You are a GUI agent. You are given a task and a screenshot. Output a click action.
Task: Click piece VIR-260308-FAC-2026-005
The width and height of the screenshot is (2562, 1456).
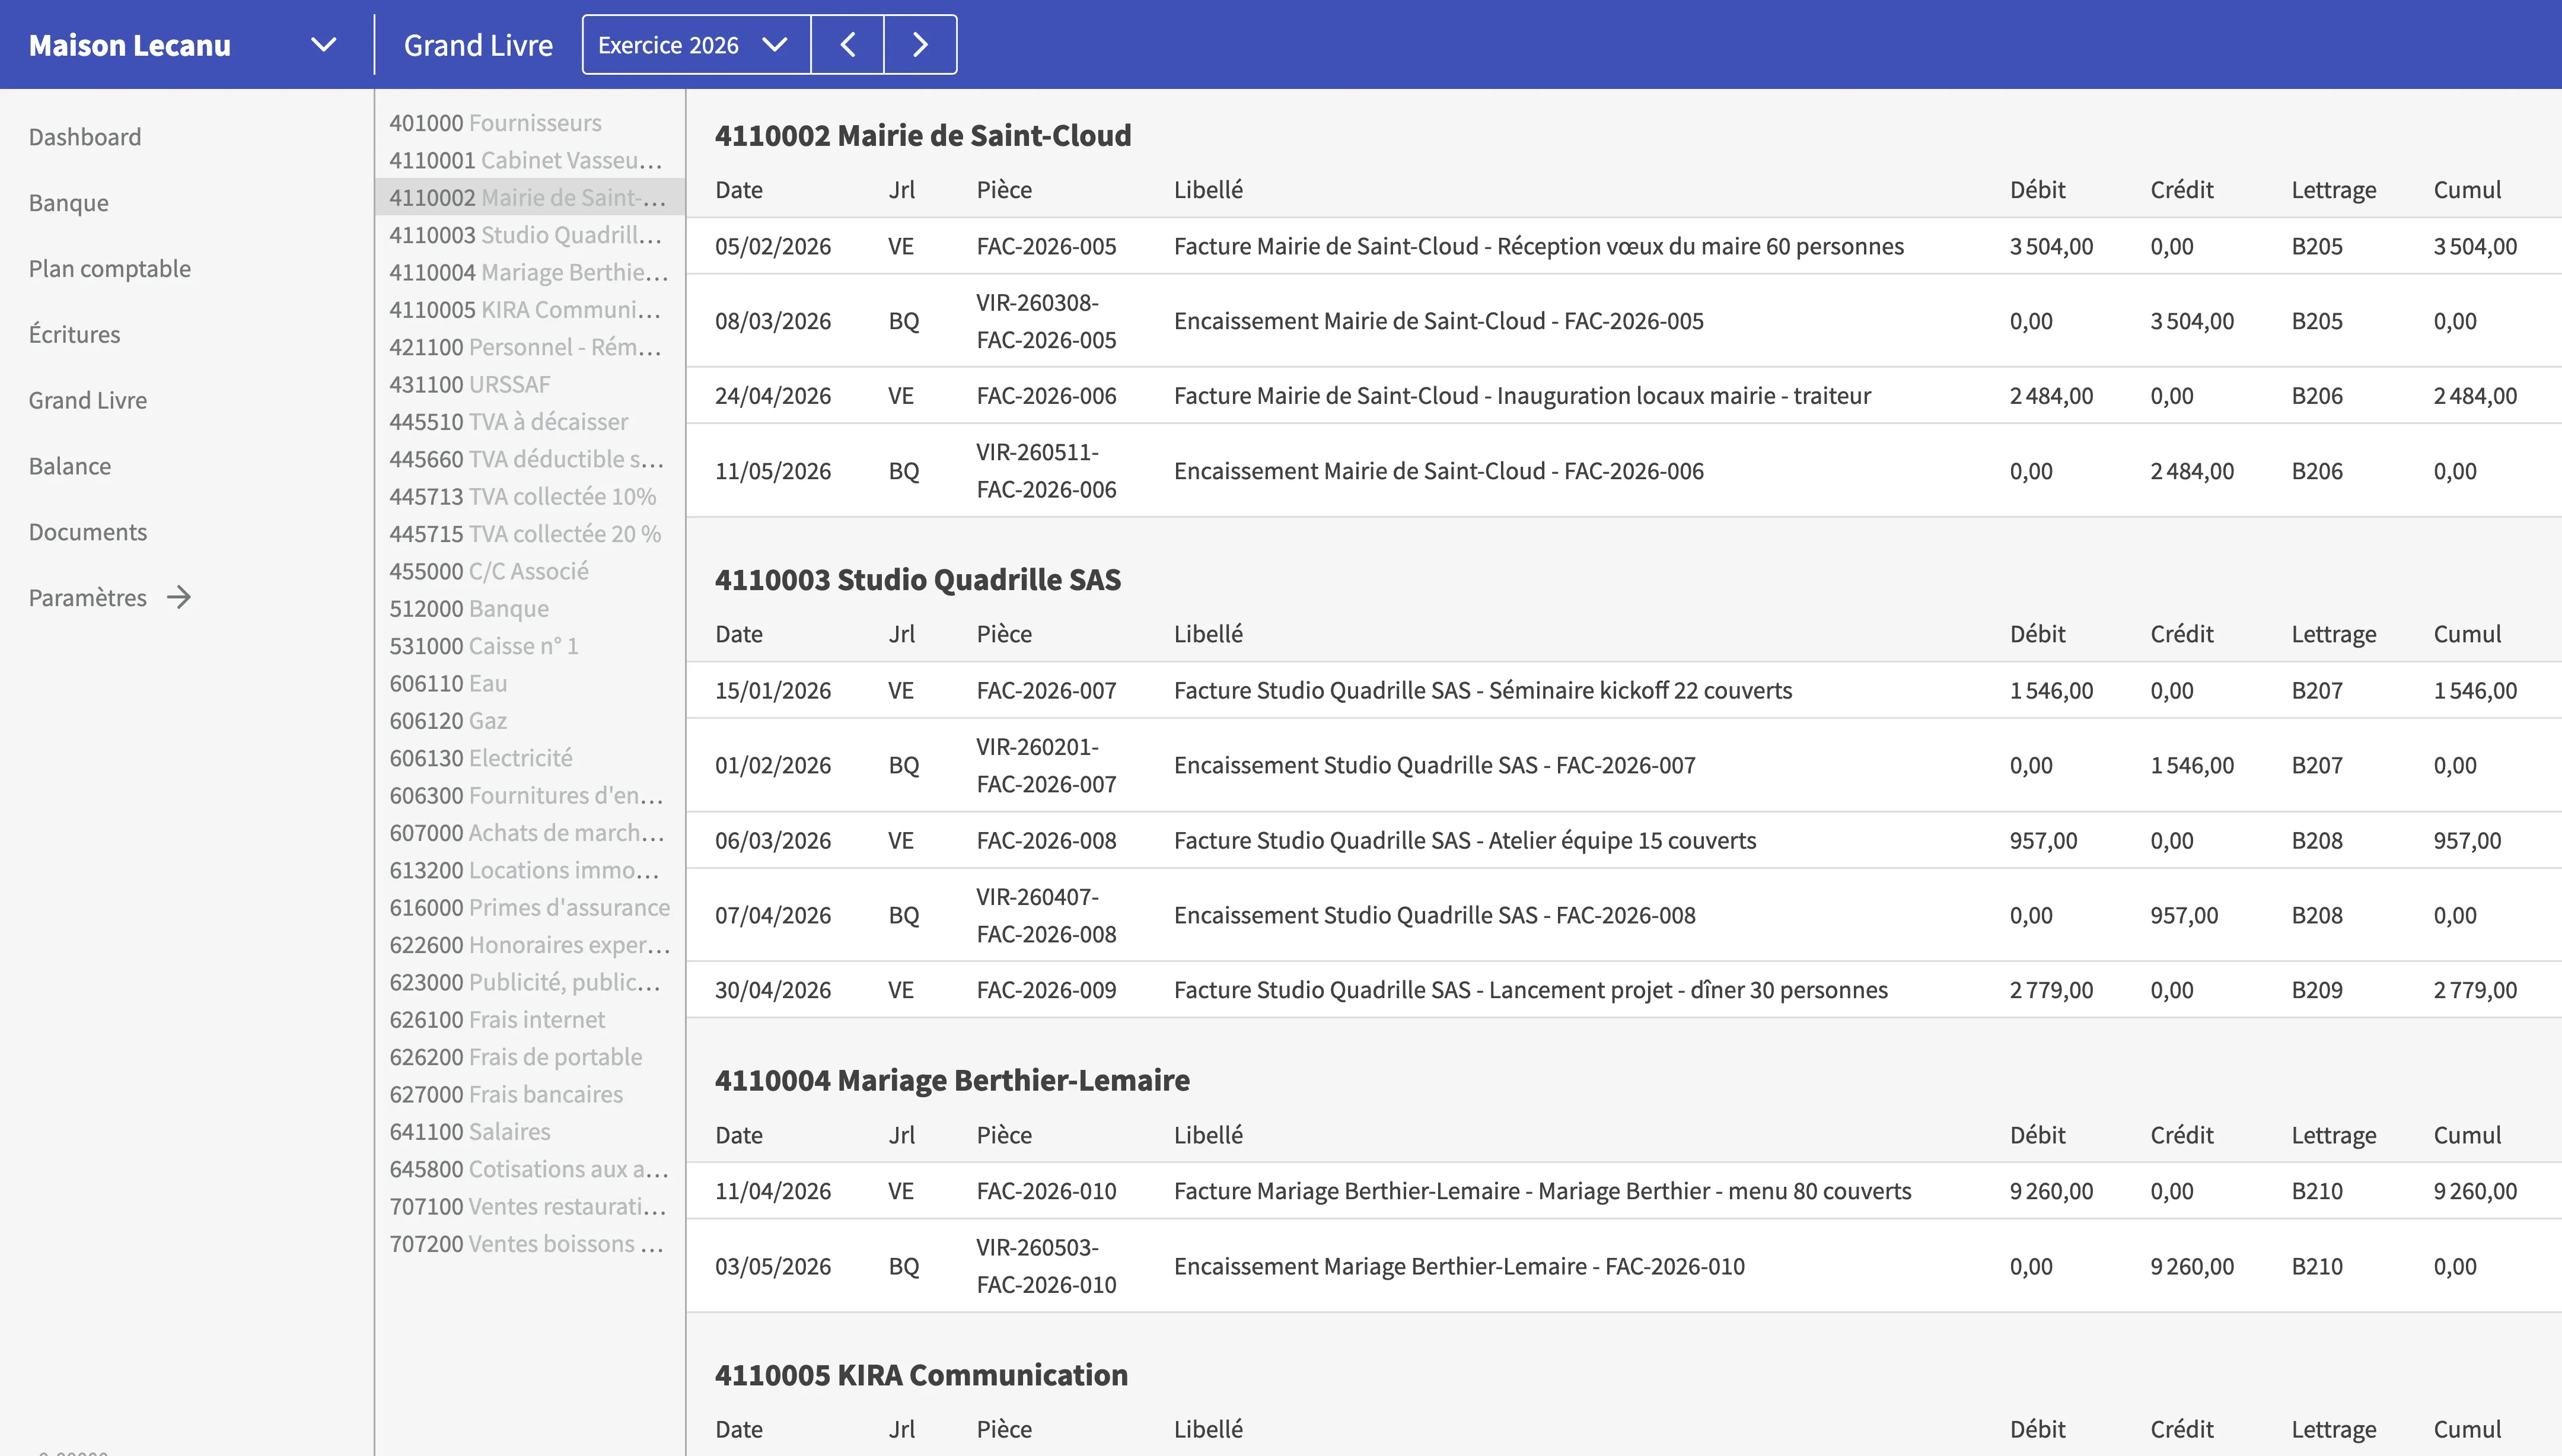click(x=1047, y=321)
